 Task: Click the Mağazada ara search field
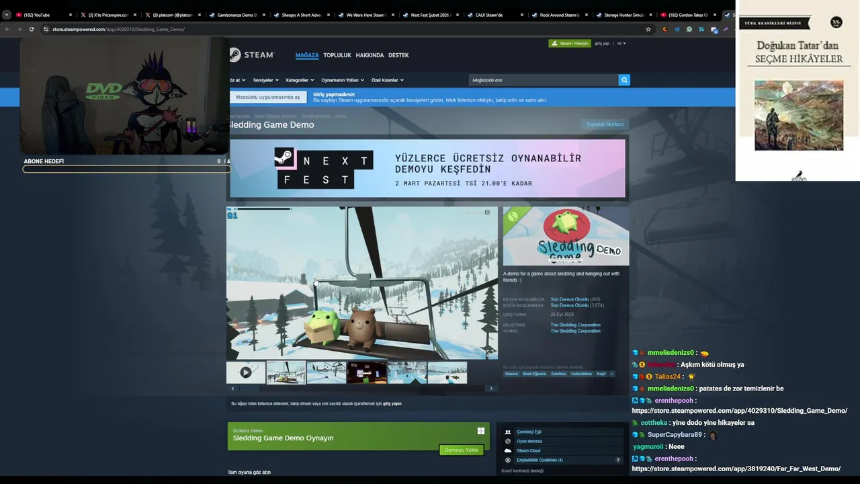(x=544, y=80)
